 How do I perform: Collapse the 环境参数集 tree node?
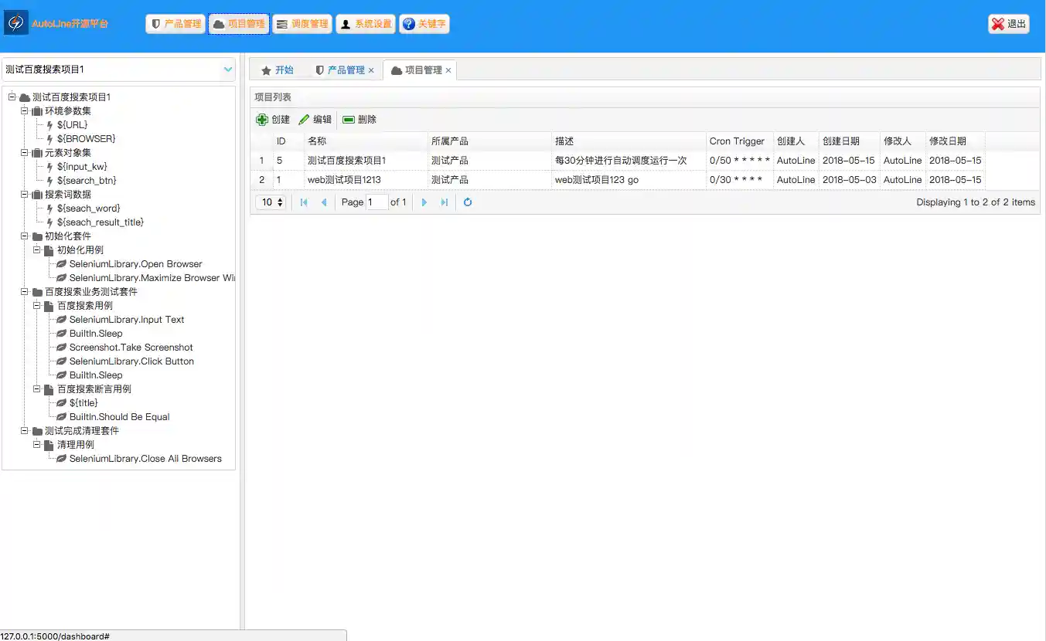pos(25,111)
